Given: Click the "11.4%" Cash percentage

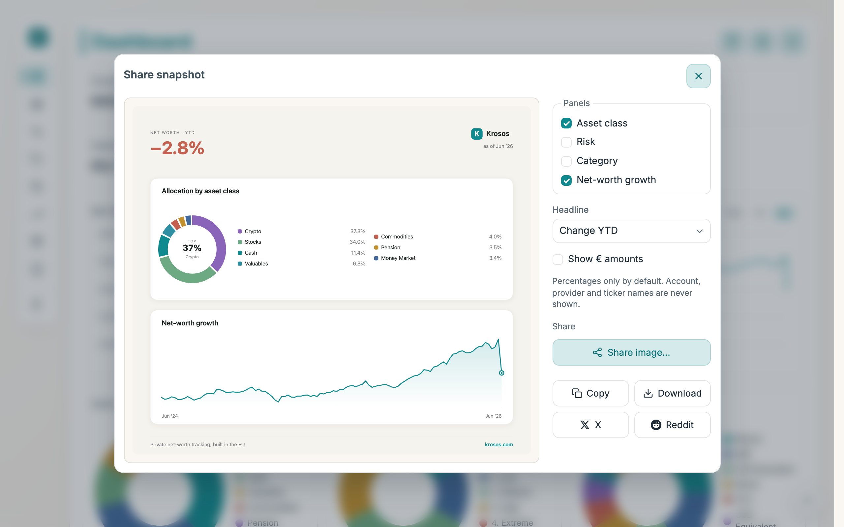Looking at the screenshot, I should tap(358, 253).
